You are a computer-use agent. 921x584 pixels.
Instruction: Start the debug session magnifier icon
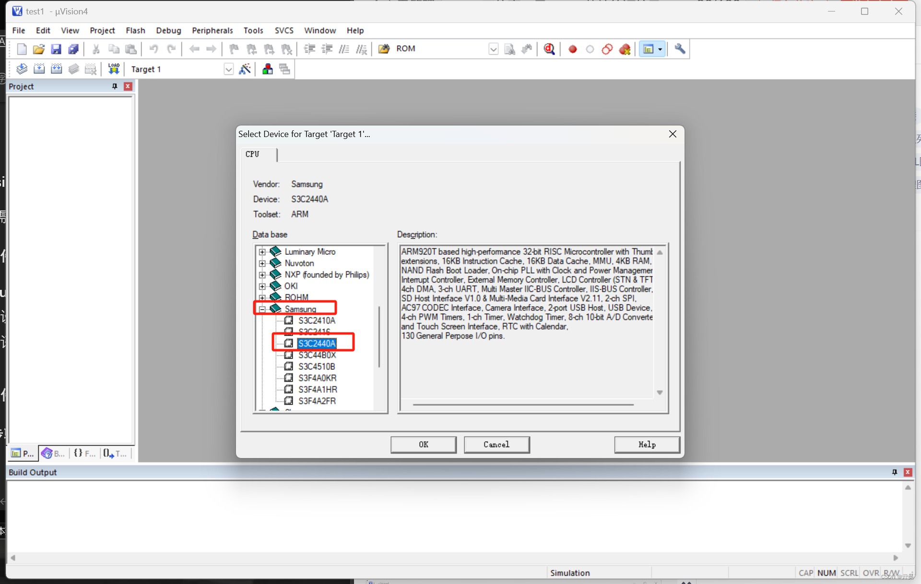click(x=549, y=49)
